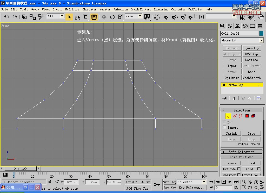Open the Graph Editors menu
This screenshot has width=266, height=193.
click(141, 10)
